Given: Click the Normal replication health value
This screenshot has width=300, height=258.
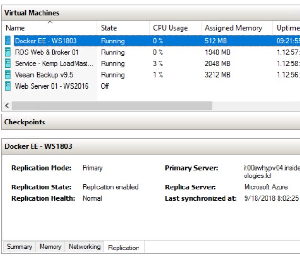Looking at the screenshot, I should (x=92, y=198).
